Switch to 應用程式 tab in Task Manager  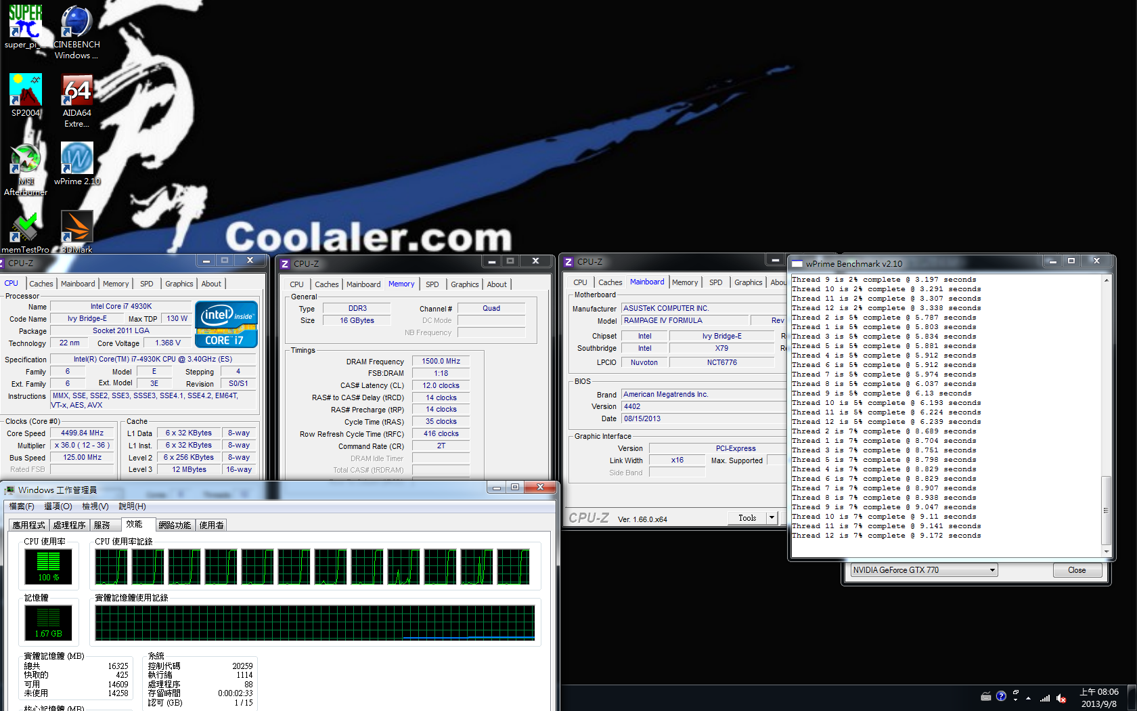[x=29, y=525]
